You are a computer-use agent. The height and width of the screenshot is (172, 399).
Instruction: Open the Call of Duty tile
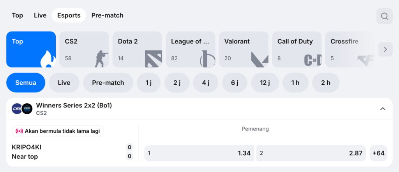tap(297, 49)
